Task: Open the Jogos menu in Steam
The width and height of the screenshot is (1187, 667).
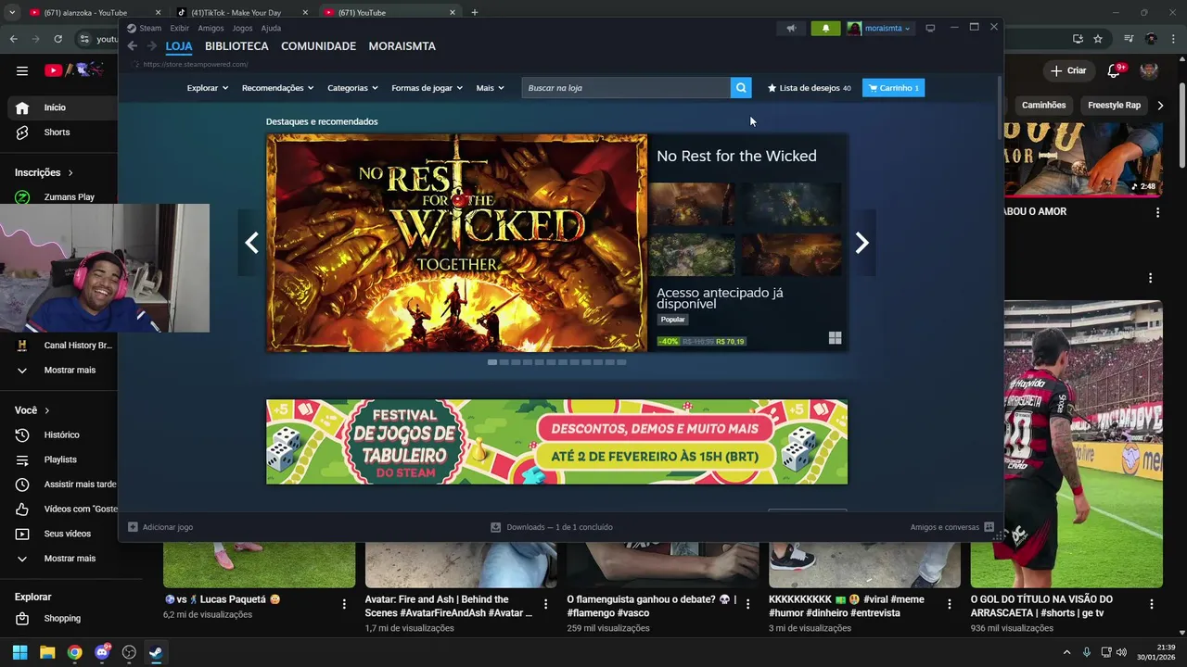Action: pos(242,28)
